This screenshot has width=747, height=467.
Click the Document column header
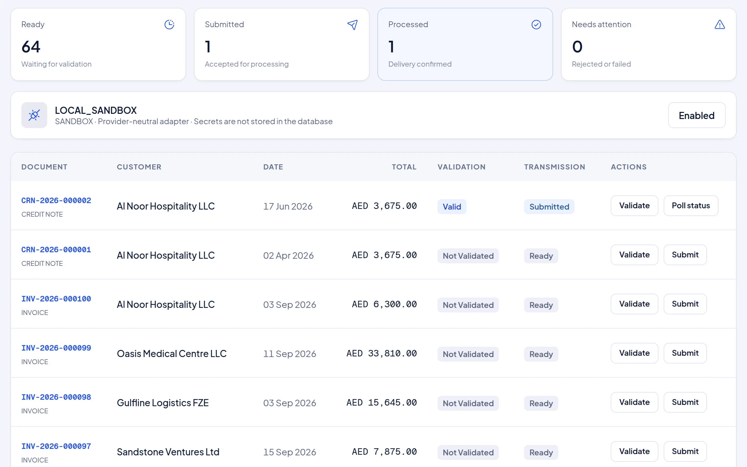44,167
